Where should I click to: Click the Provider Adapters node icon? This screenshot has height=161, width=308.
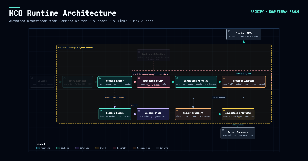click(x=224, y=78)
